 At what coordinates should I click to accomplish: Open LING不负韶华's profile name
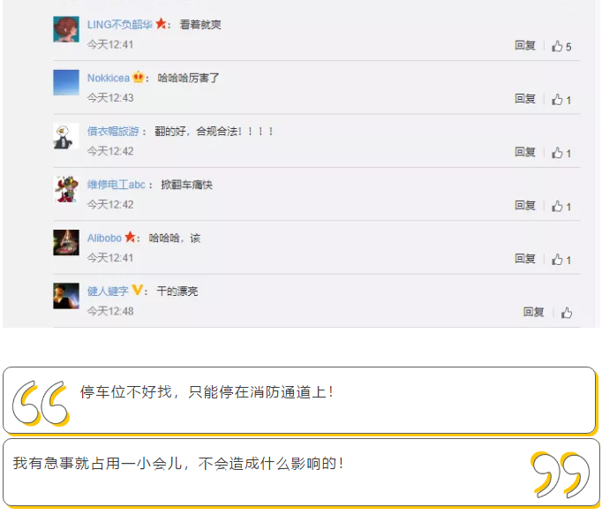click(120, 25)
